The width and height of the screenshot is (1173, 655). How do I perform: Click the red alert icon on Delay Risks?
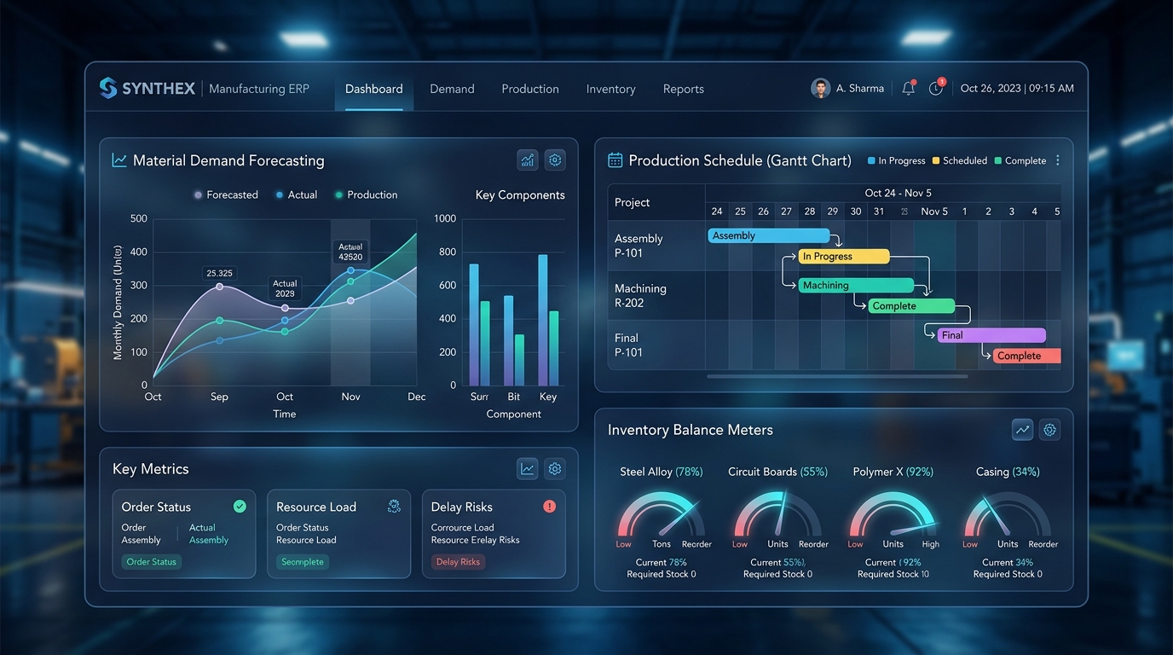click(x=549, y=506)
